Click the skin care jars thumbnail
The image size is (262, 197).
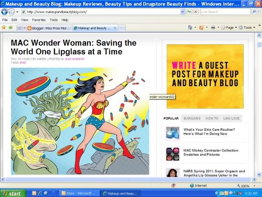coord(173,133)
